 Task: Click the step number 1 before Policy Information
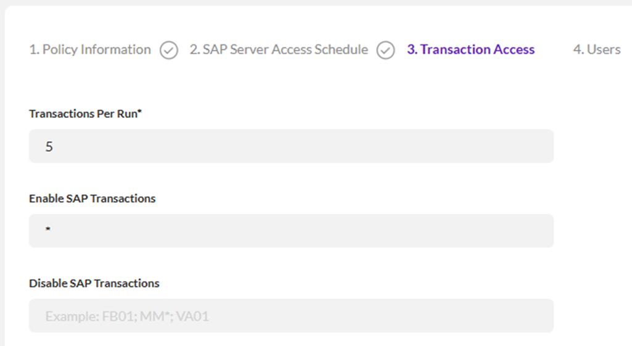33,49
